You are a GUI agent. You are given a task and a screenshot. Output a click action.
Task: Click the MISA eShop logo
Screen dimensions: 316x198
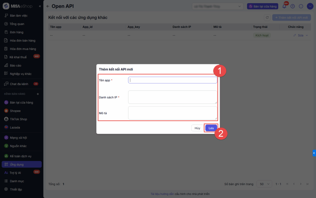[18, 6]
